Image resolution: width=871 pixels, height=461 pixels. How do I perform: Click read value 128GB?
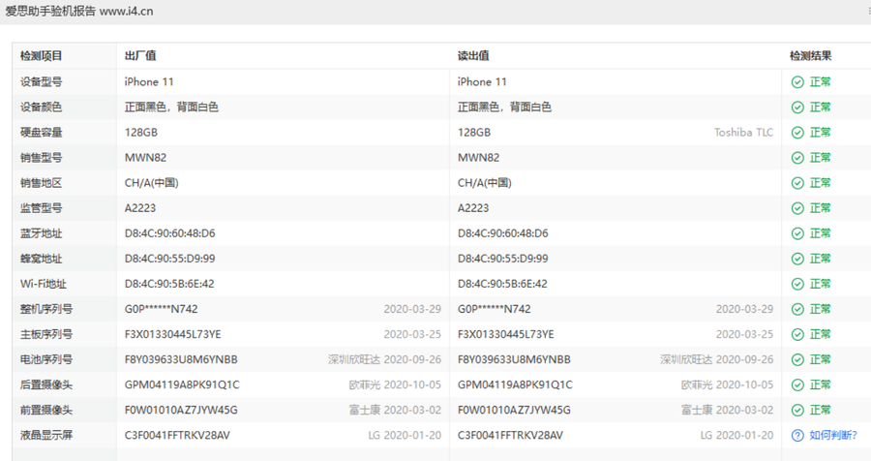point(474,133)
